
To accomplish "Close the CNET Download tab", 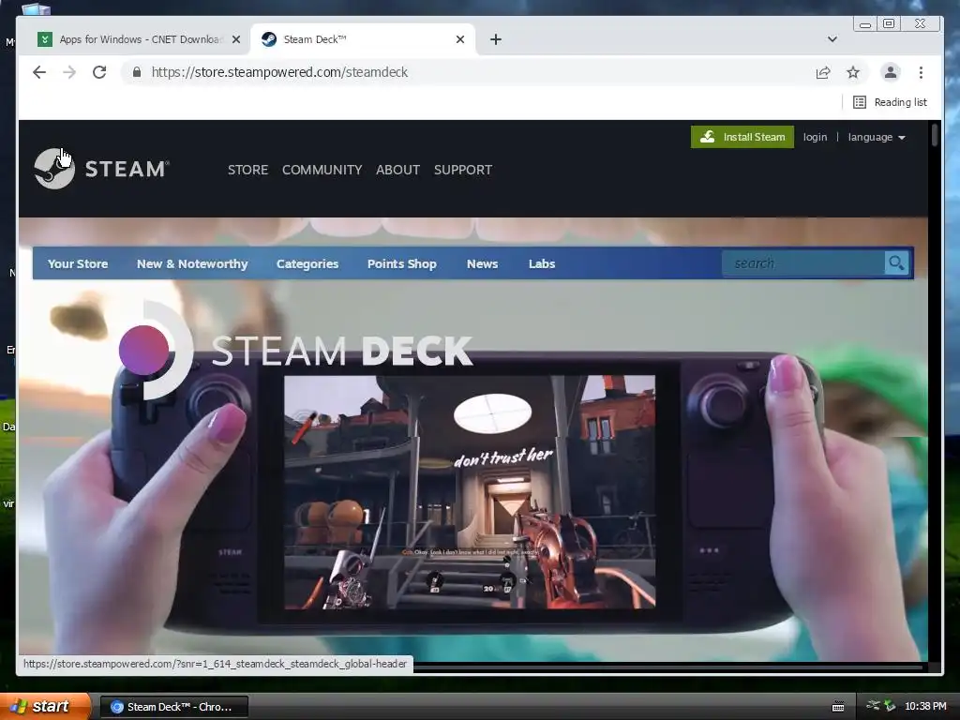I will (x=235, y=39).
